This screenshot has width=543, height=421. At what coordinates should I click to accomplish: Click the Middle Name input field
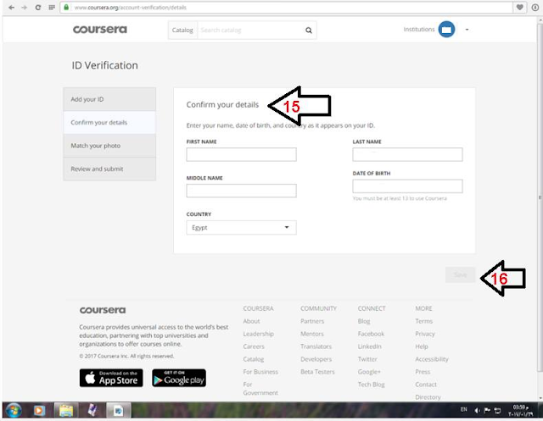(241, 191)
